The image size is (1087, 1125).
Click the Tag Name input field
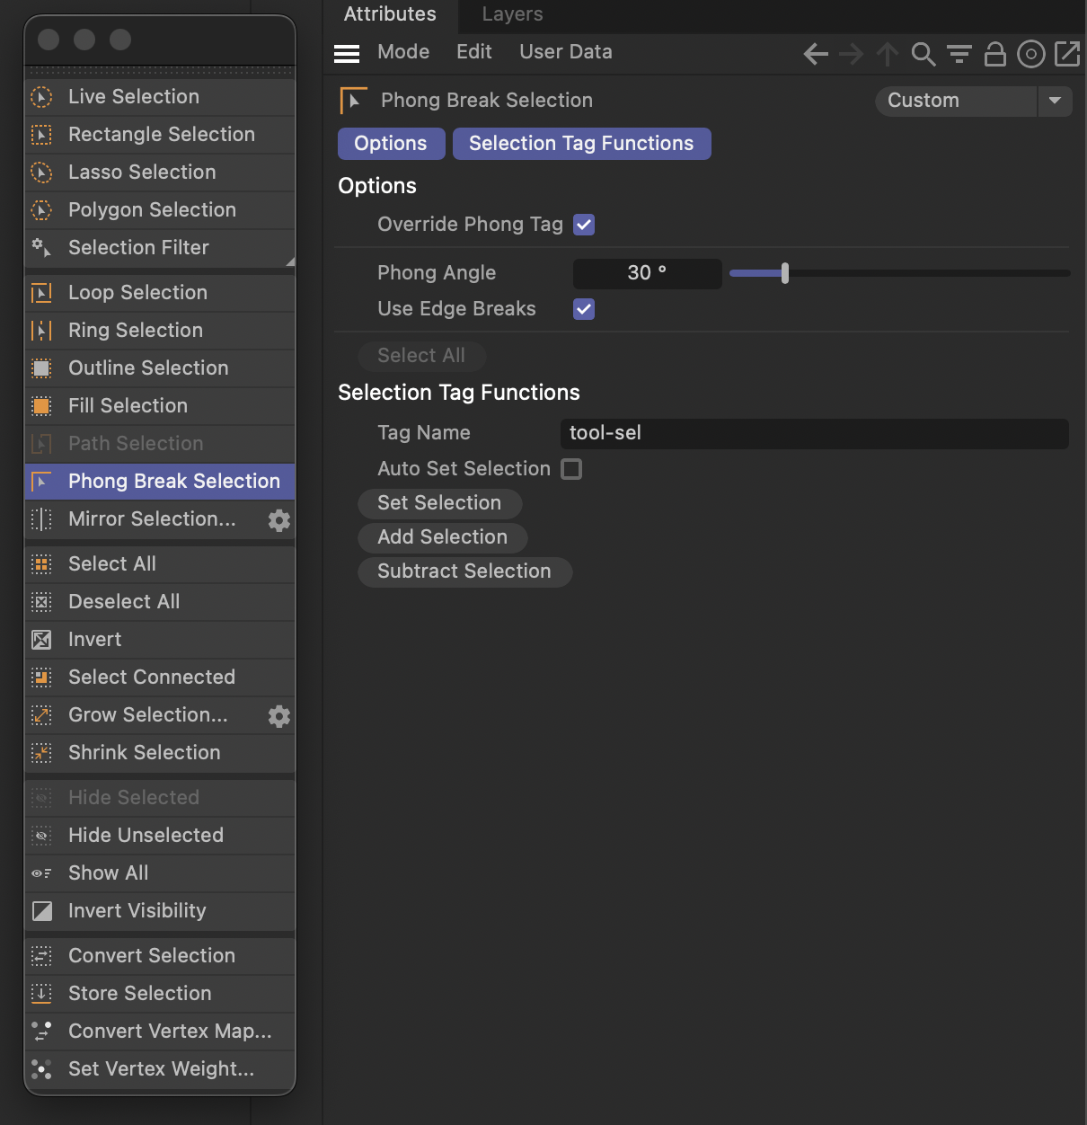pyautogui.click(x=815, y=433)
